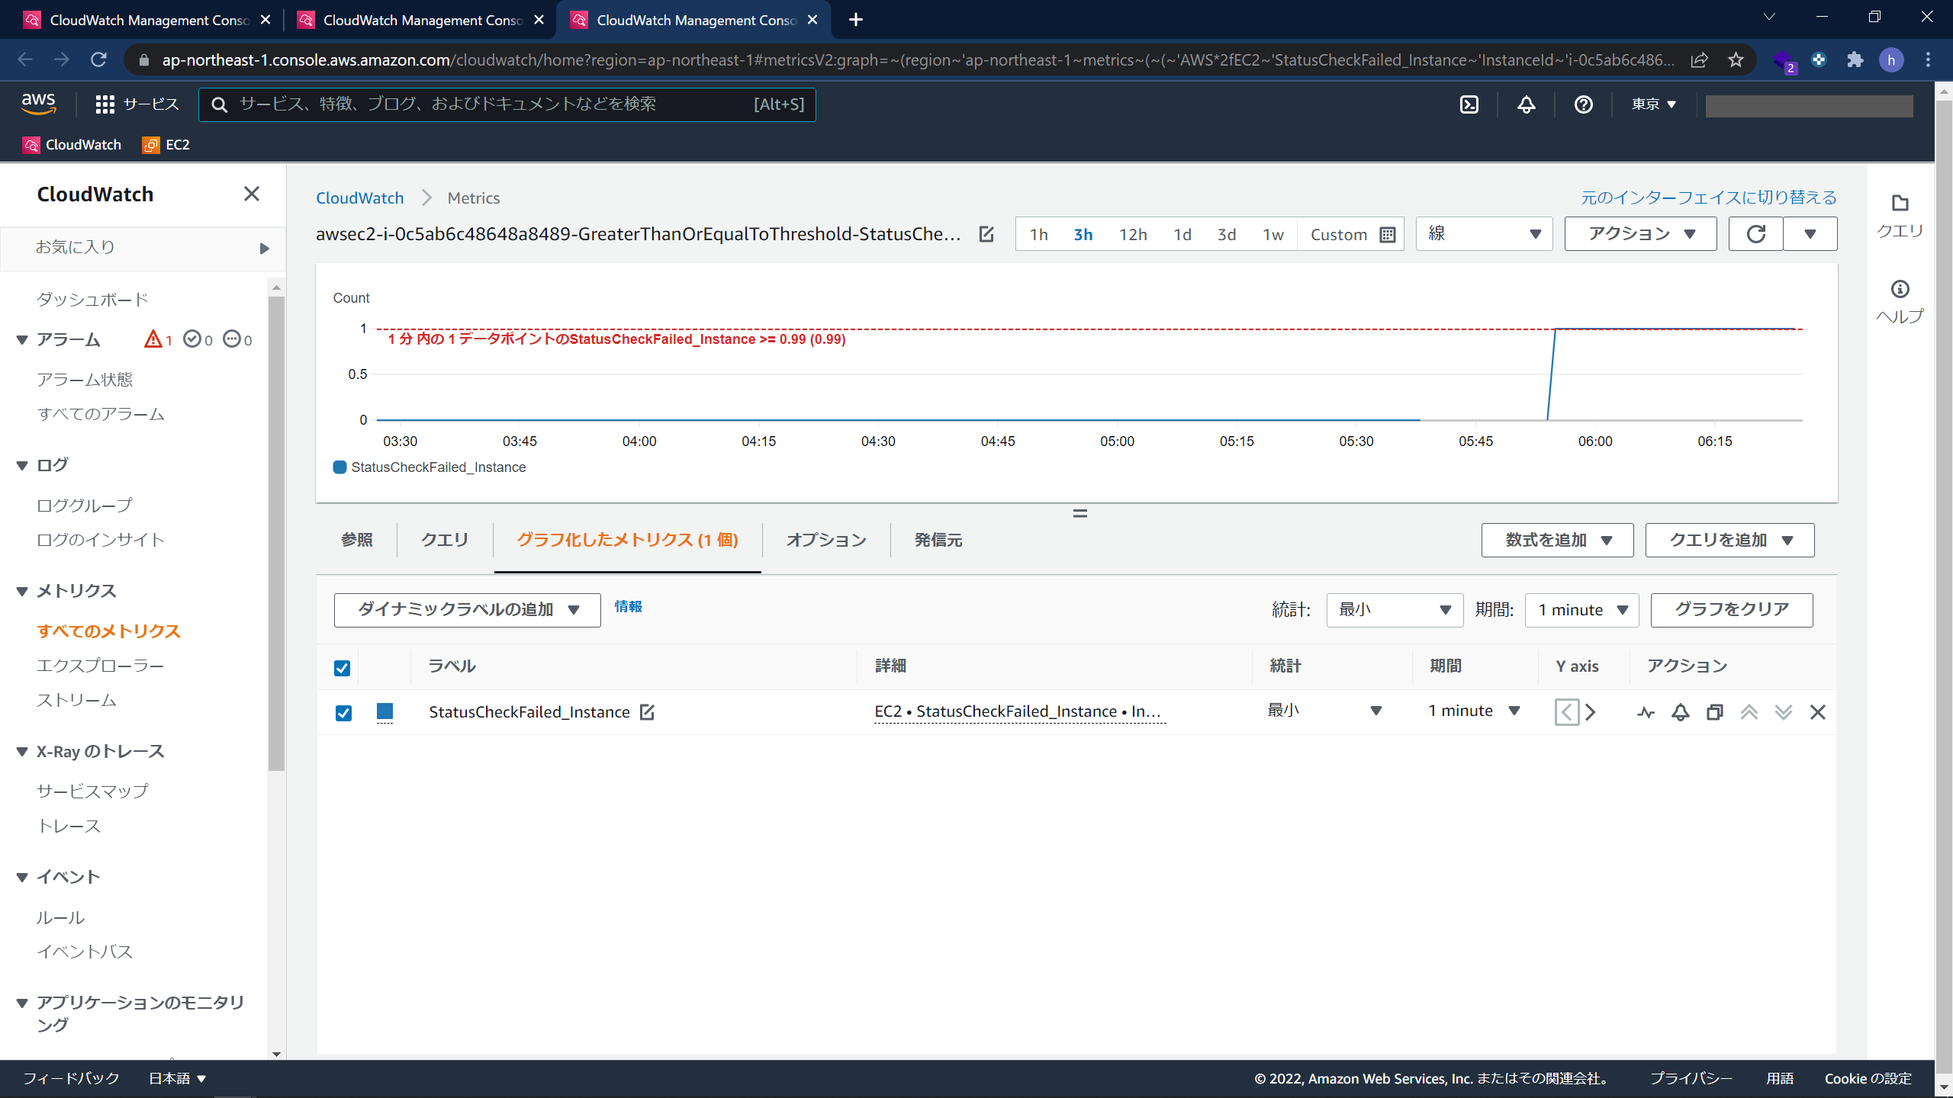
Task: Collapse the アラーム section in sidebar
Action: (23, 340)
